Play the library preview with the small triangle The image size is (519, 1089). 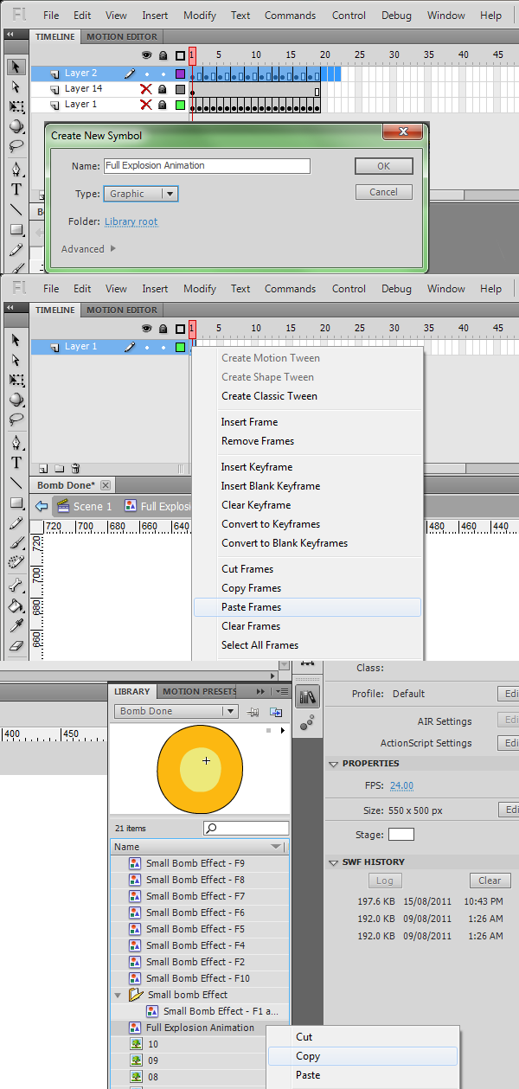tap(283, 732)
